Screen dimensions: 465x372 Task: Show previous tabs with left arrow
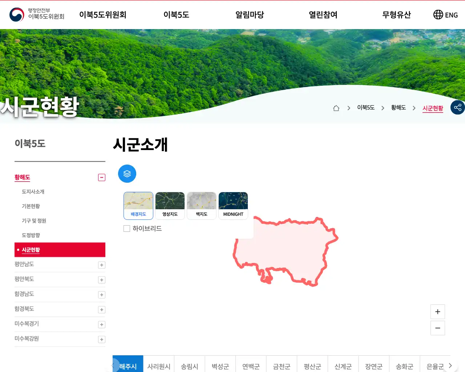coord(113,365)
